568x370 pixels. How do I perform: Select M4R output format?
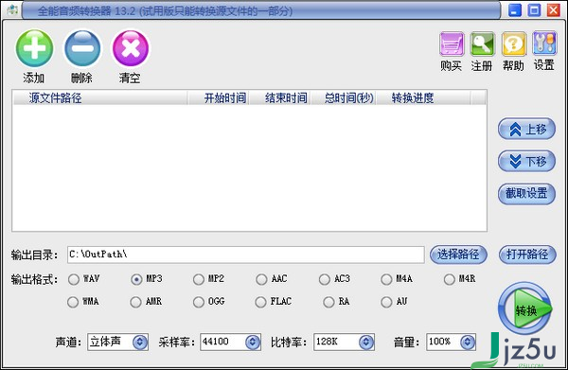point(449,279)
